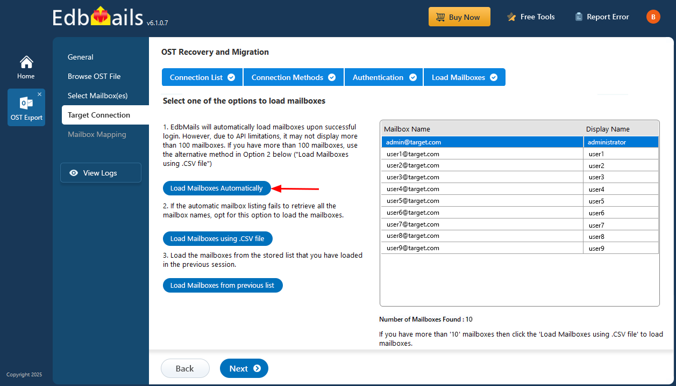Switch to the Connection Methods tab

(294, 77)
